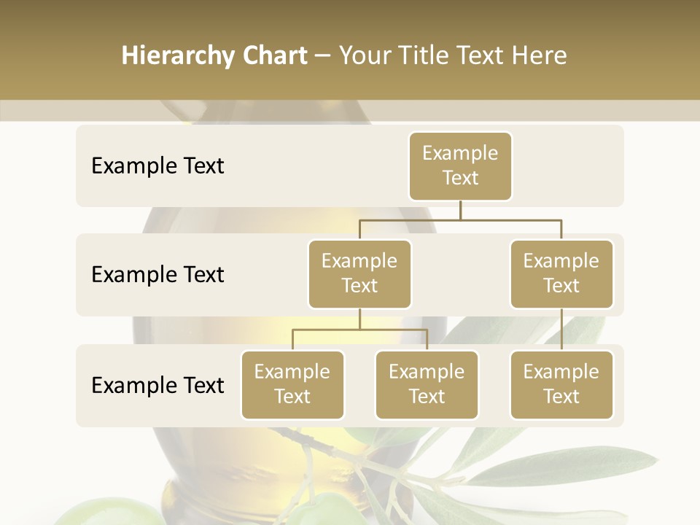
Task: Click the "Hierarchy Chart" bold title text
Action: (214, 56)
